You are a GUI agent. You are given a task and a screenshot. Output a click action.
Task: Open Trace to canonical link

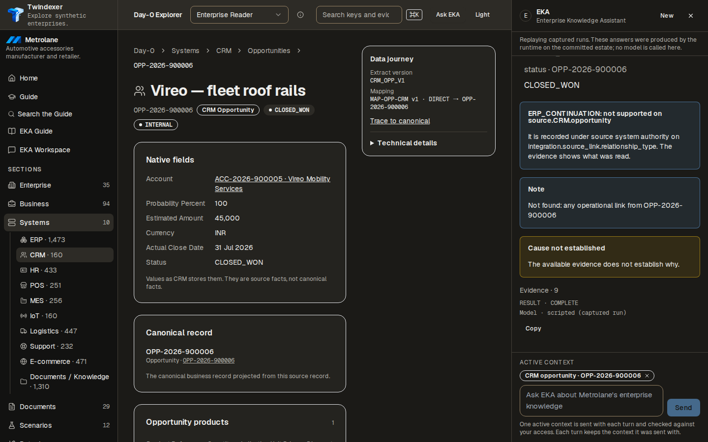400,121
